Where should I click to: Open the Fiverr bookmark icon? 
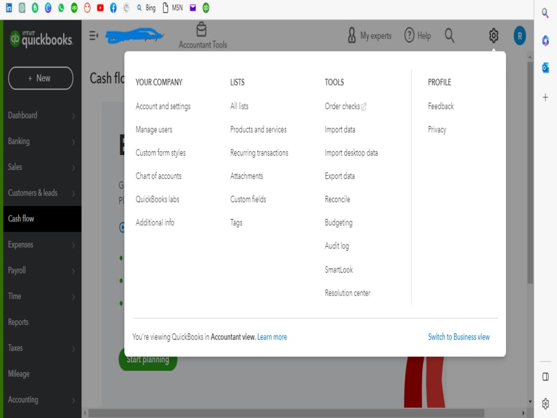coord(35,8)
